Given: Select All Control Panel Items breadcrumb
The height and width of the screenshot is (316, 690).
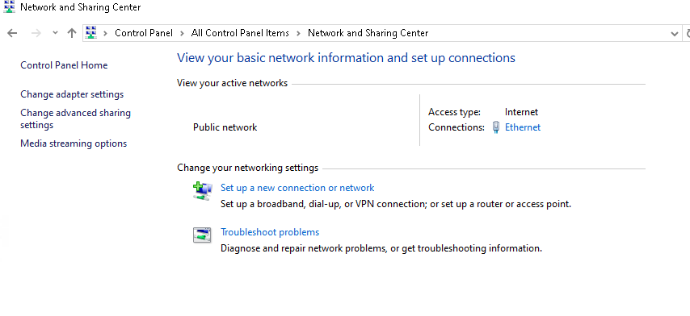Looking at the screenshot, I should coord(240,33).
